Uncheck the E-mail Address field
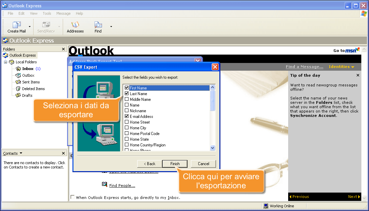This screenshot has width=369, height=211. click(x=126, y=116)
